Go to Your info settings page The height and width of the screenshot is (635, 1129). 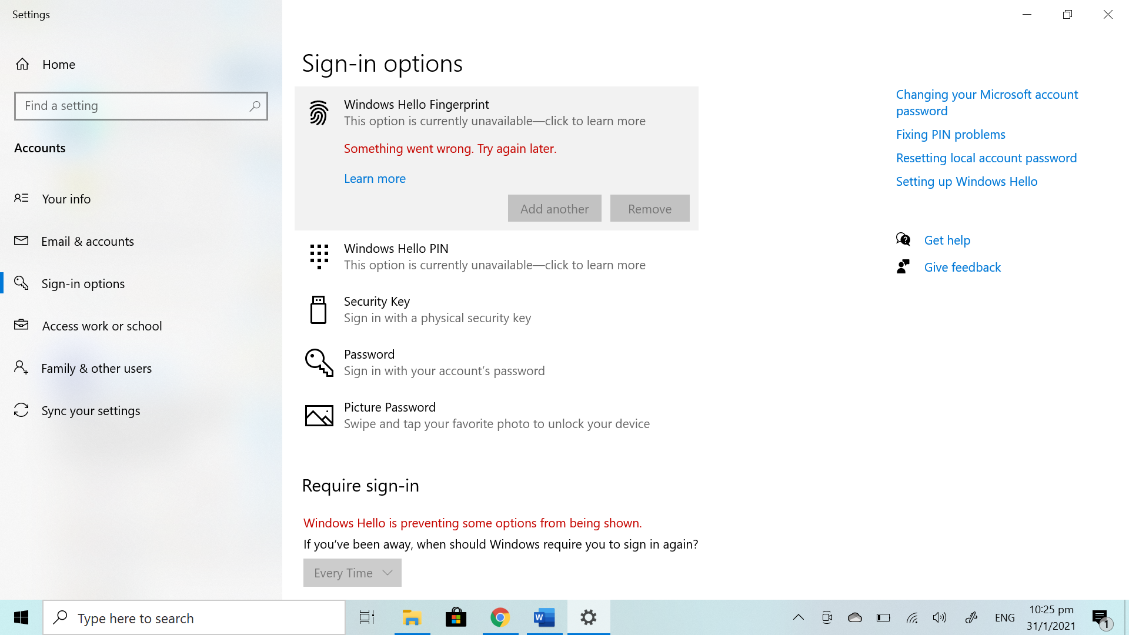[x=141, y=199]
